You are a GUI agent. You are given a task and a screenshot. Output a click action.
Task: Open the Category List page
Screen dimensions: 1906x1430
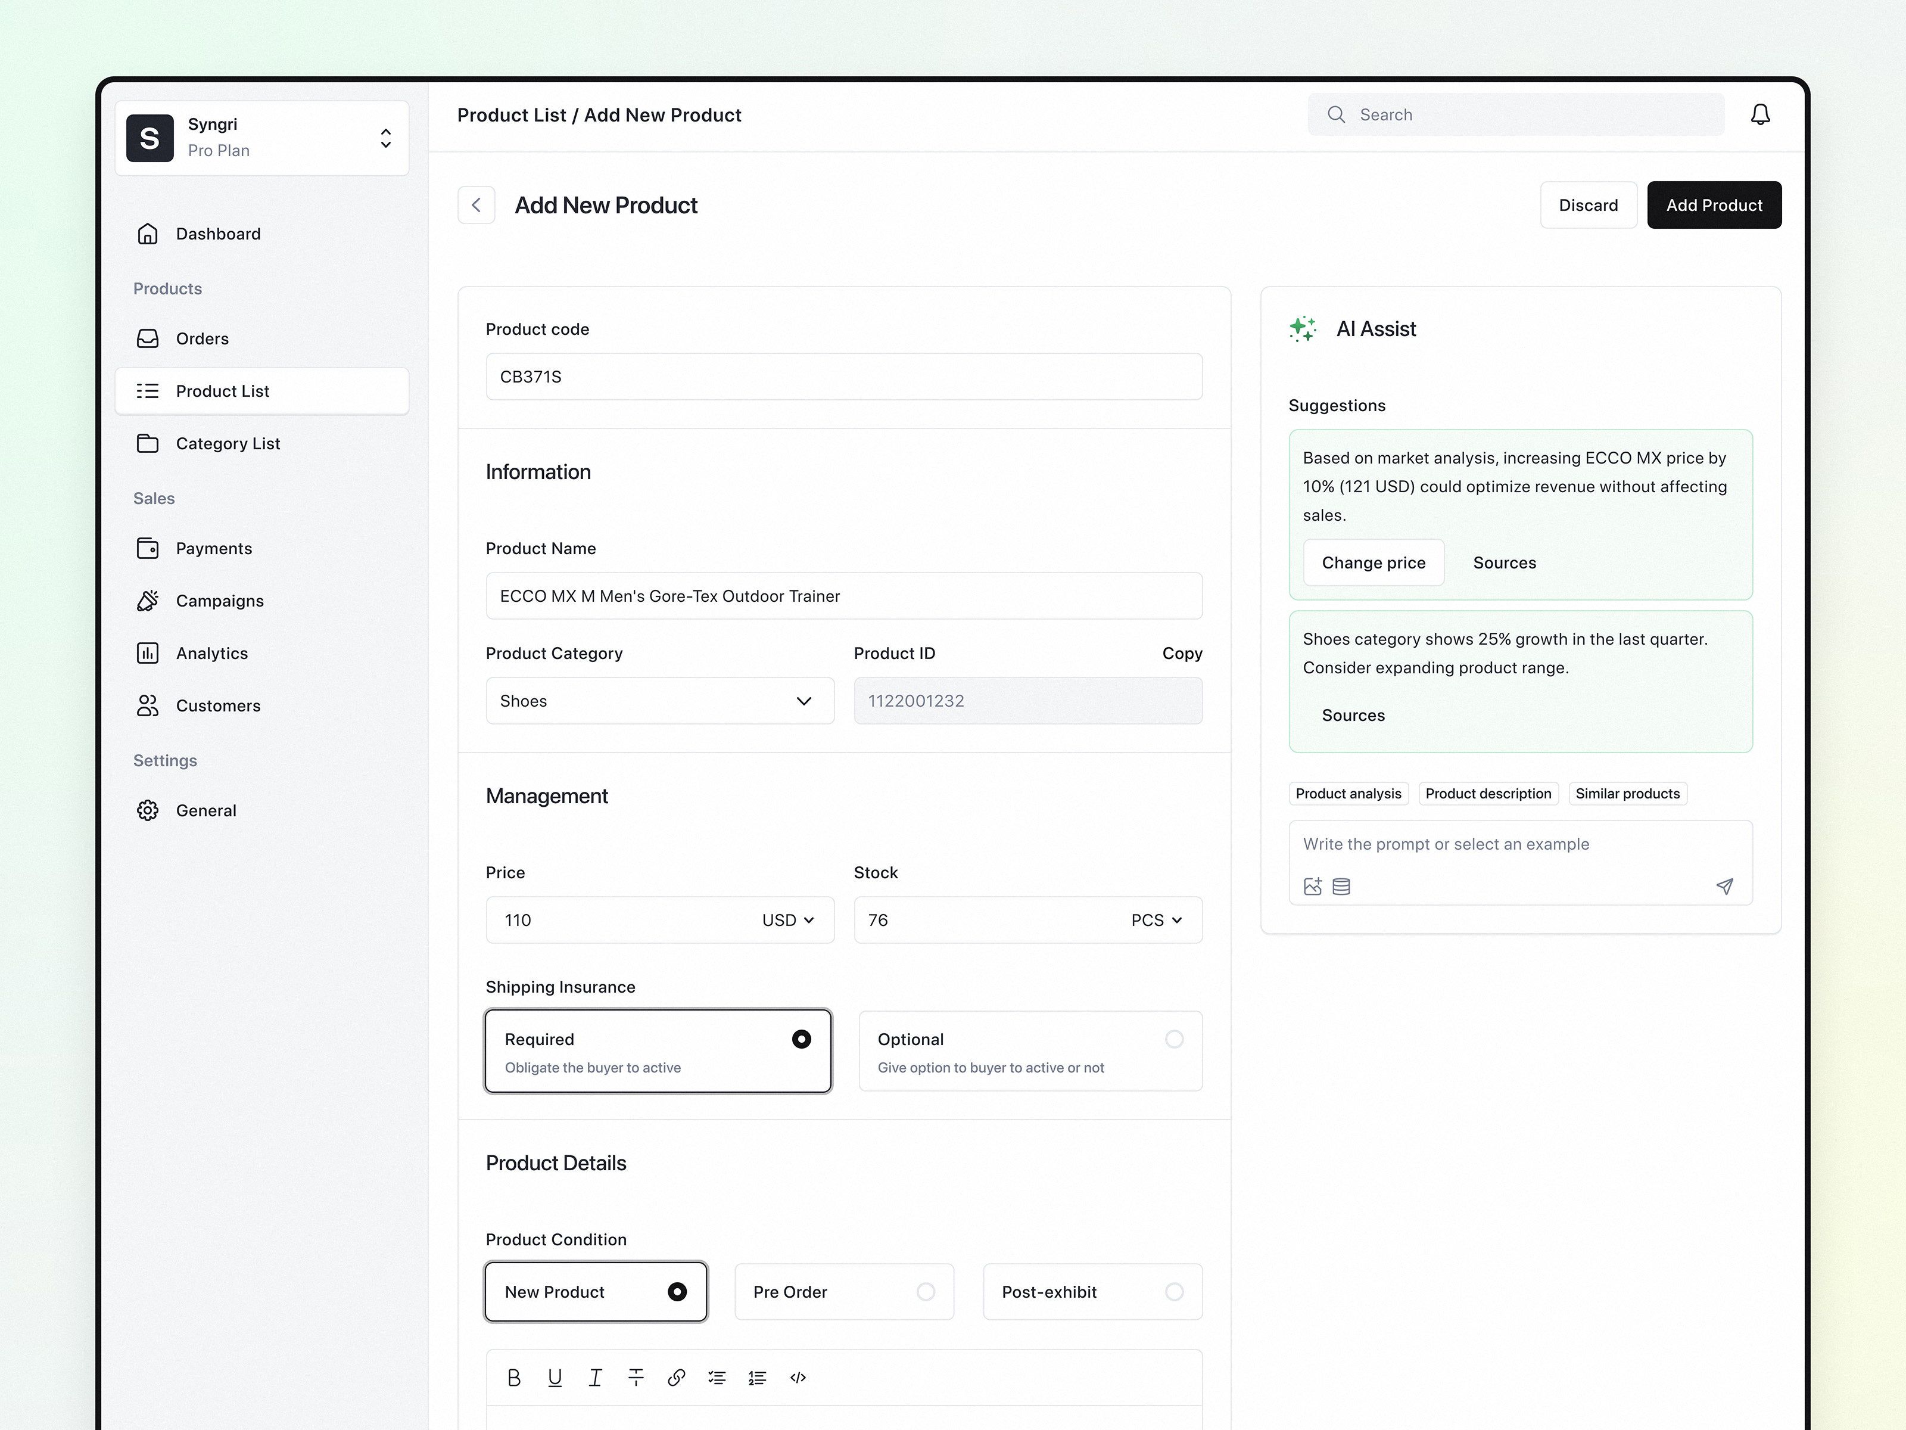point(228,443)
